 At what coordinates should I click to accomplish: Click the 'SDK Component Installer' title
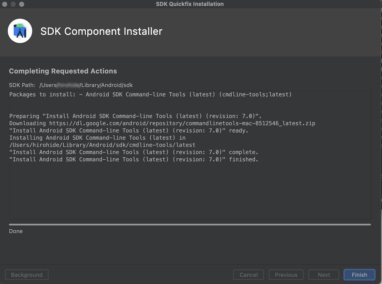click(101, 31)
